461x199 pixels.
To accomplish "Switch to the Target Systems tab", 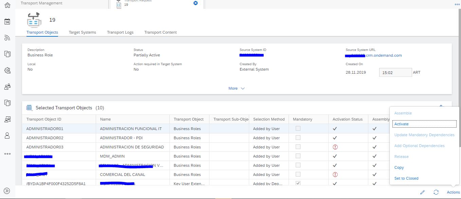I will click(x=82, y=32).
